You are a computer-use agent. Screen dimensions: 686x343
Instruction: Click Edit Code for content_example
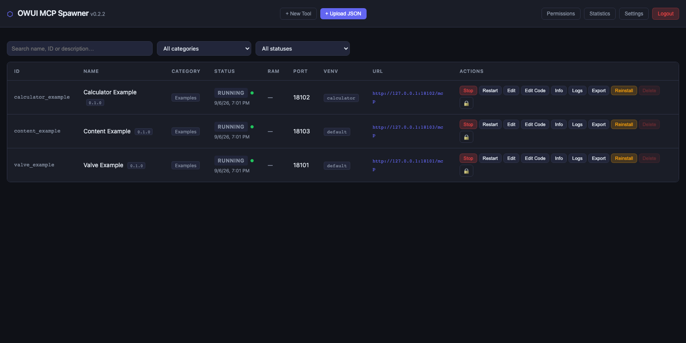pyautogui.click(x=535, y=124)
